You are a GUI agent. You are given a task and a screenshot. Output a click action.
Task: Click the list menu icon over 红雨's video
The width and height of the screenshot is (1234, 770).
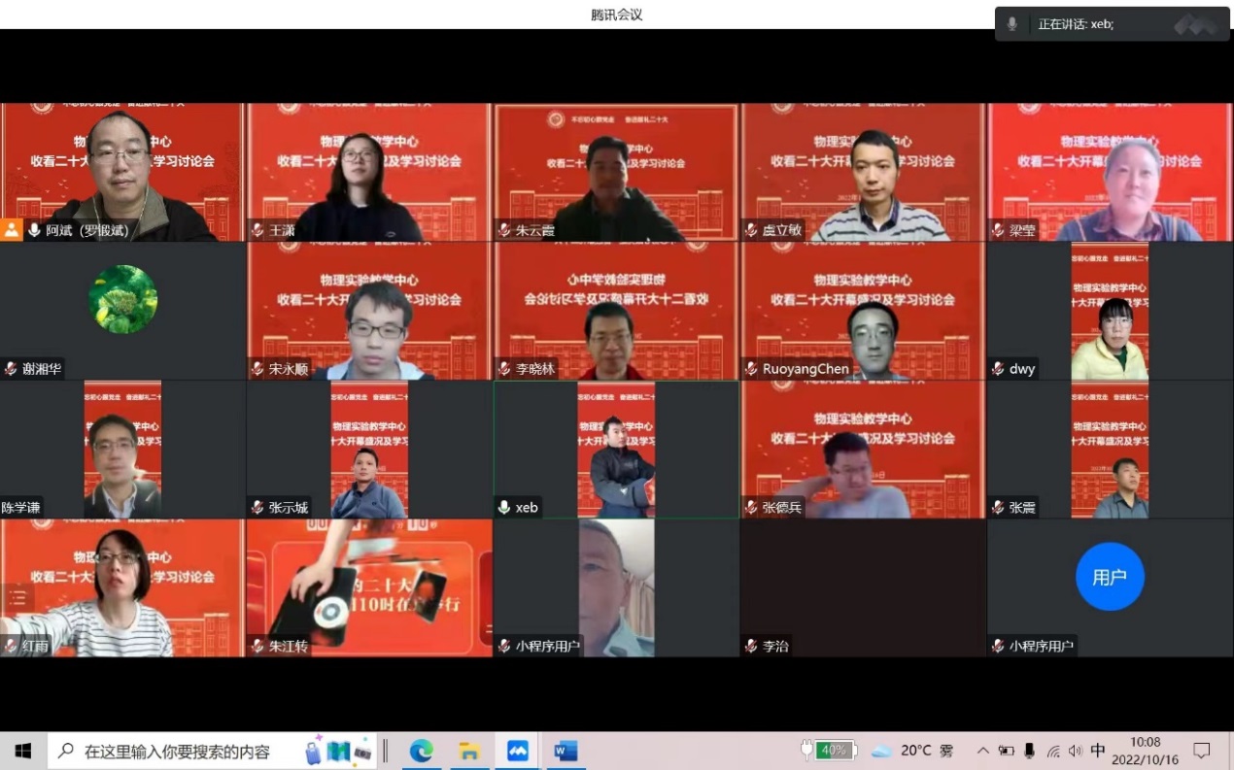pyautogui.click(x=17, y=597)
